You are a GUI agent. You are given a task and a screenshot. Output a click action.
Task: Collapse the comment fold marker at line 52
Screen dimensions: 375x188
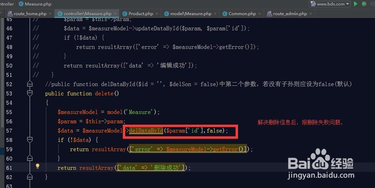coord(30,84)
